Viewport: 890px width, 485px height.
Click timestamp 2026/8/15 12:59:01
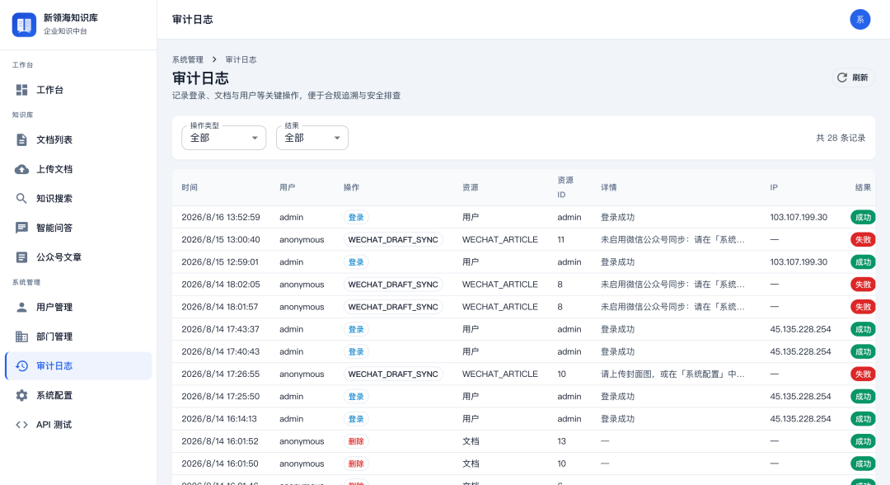point(220,262)
